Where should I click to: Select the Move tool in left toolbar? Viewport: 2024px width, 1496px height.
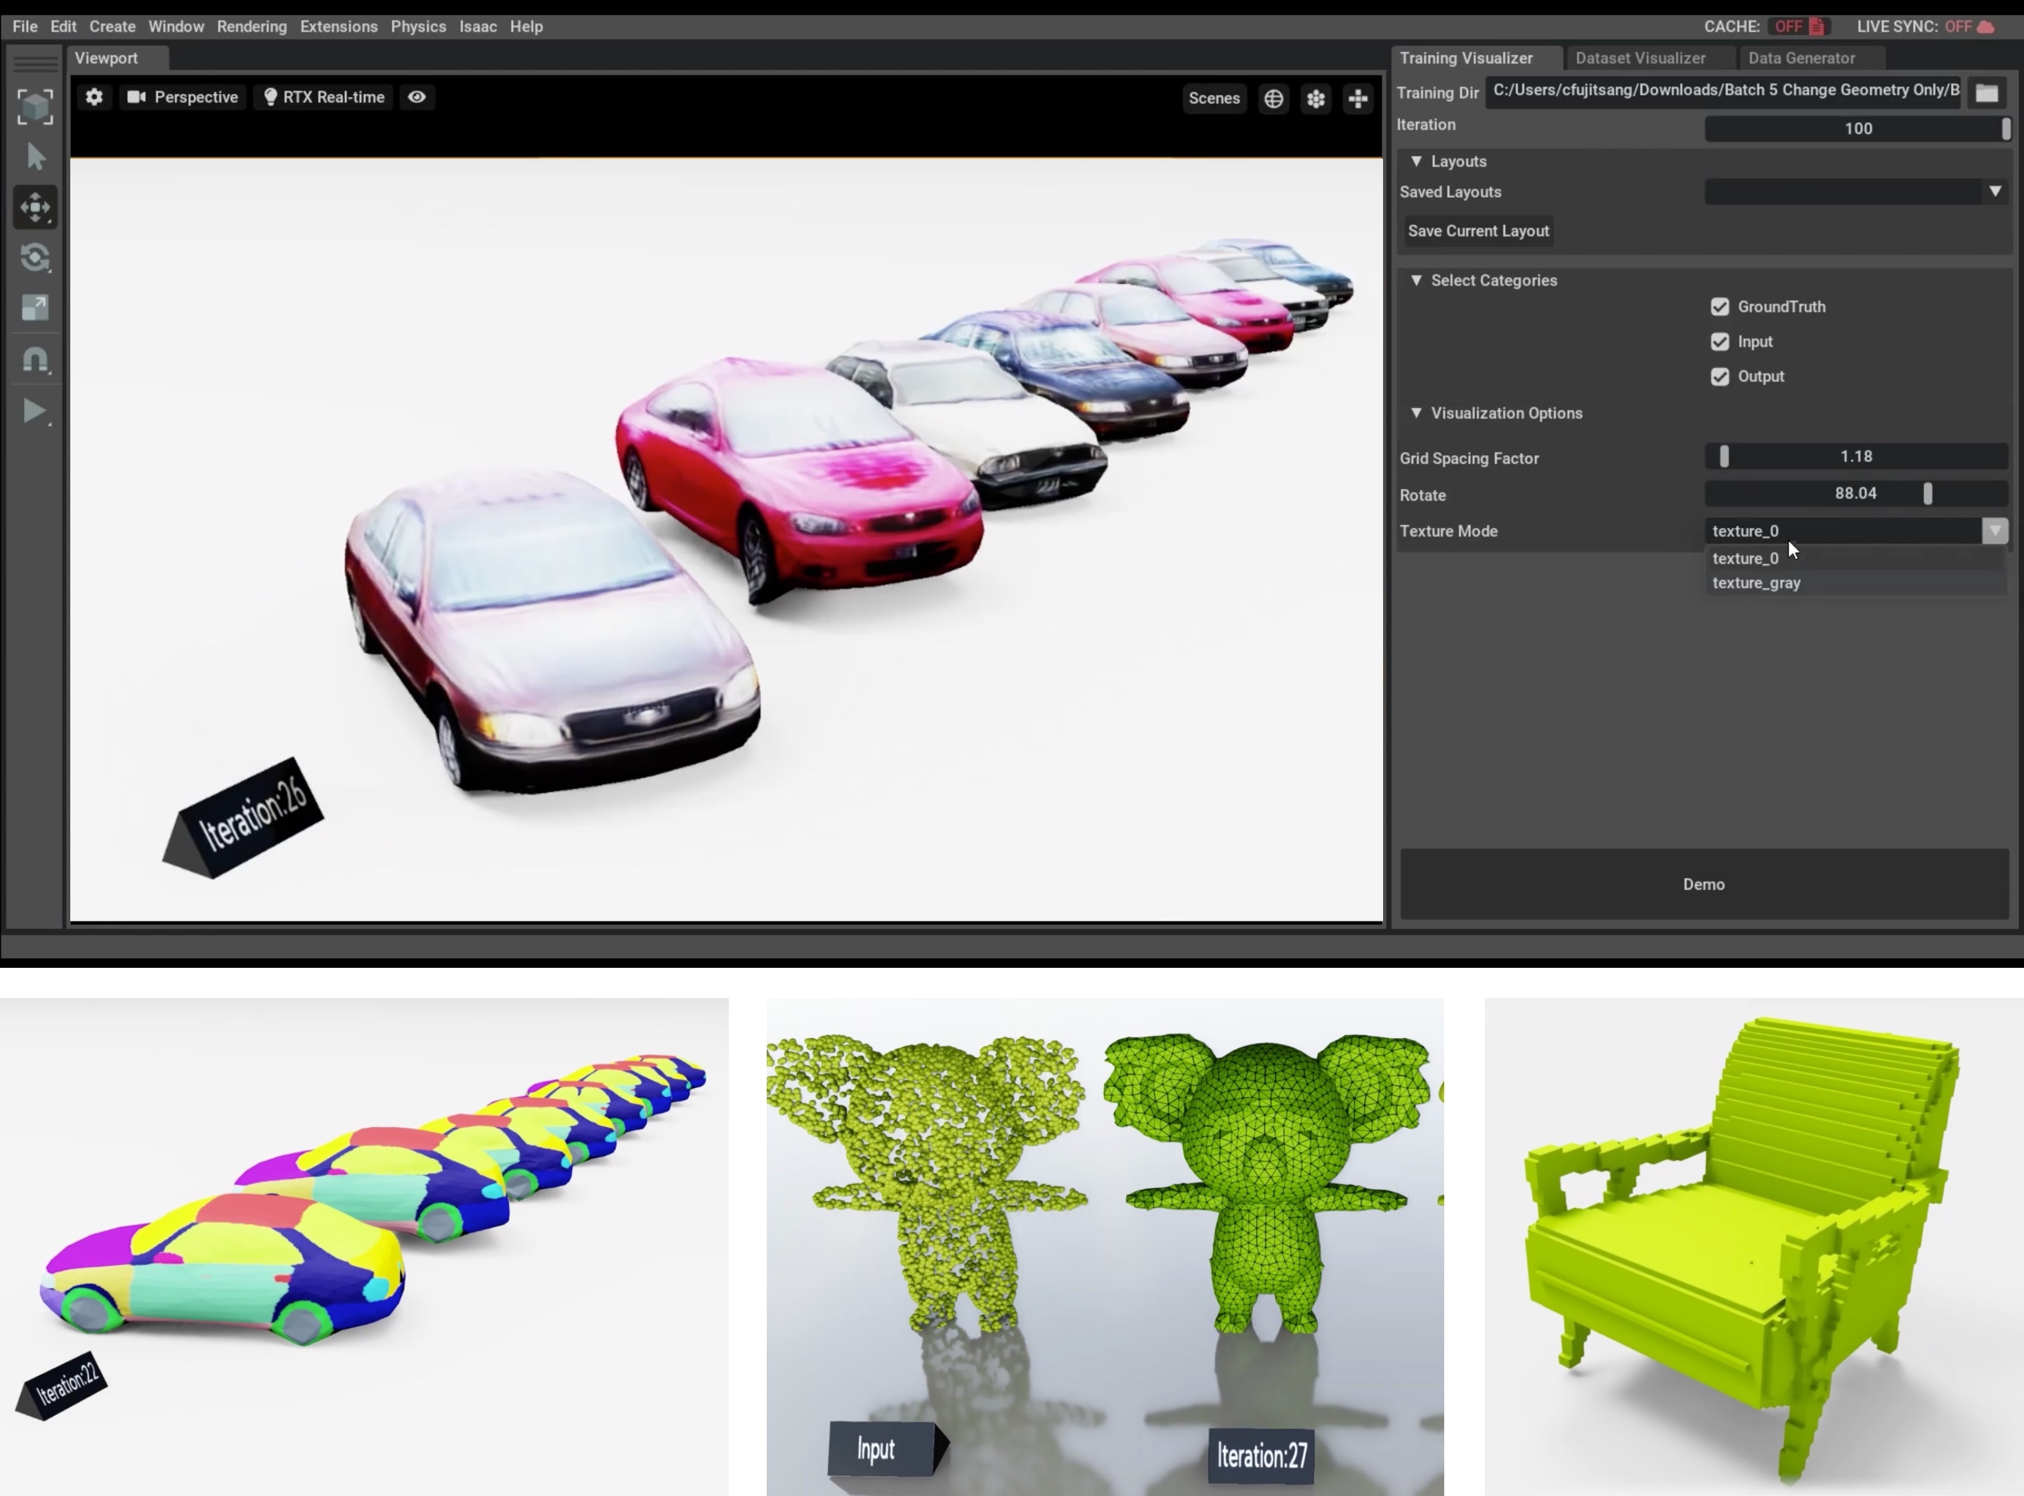click(x=35, y=207)
